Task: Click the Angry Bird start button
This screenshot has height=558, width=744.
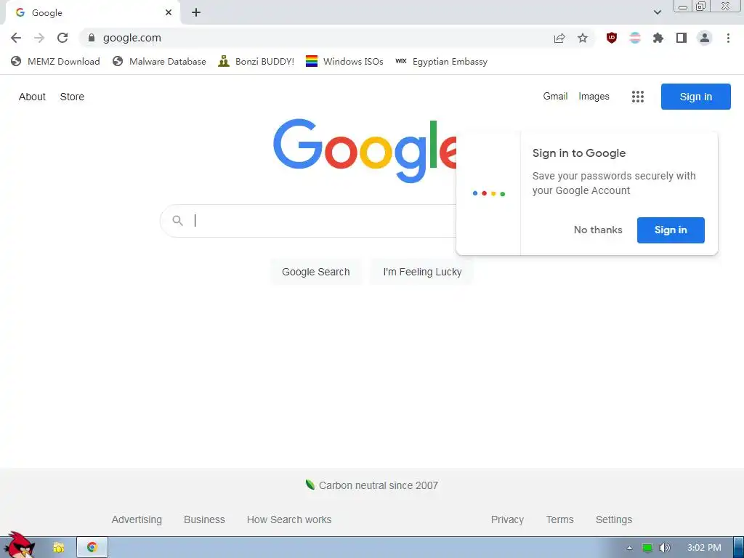Action: [20, 546]
